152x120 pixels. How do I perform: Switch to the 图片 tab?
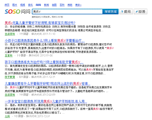(15, 5)
